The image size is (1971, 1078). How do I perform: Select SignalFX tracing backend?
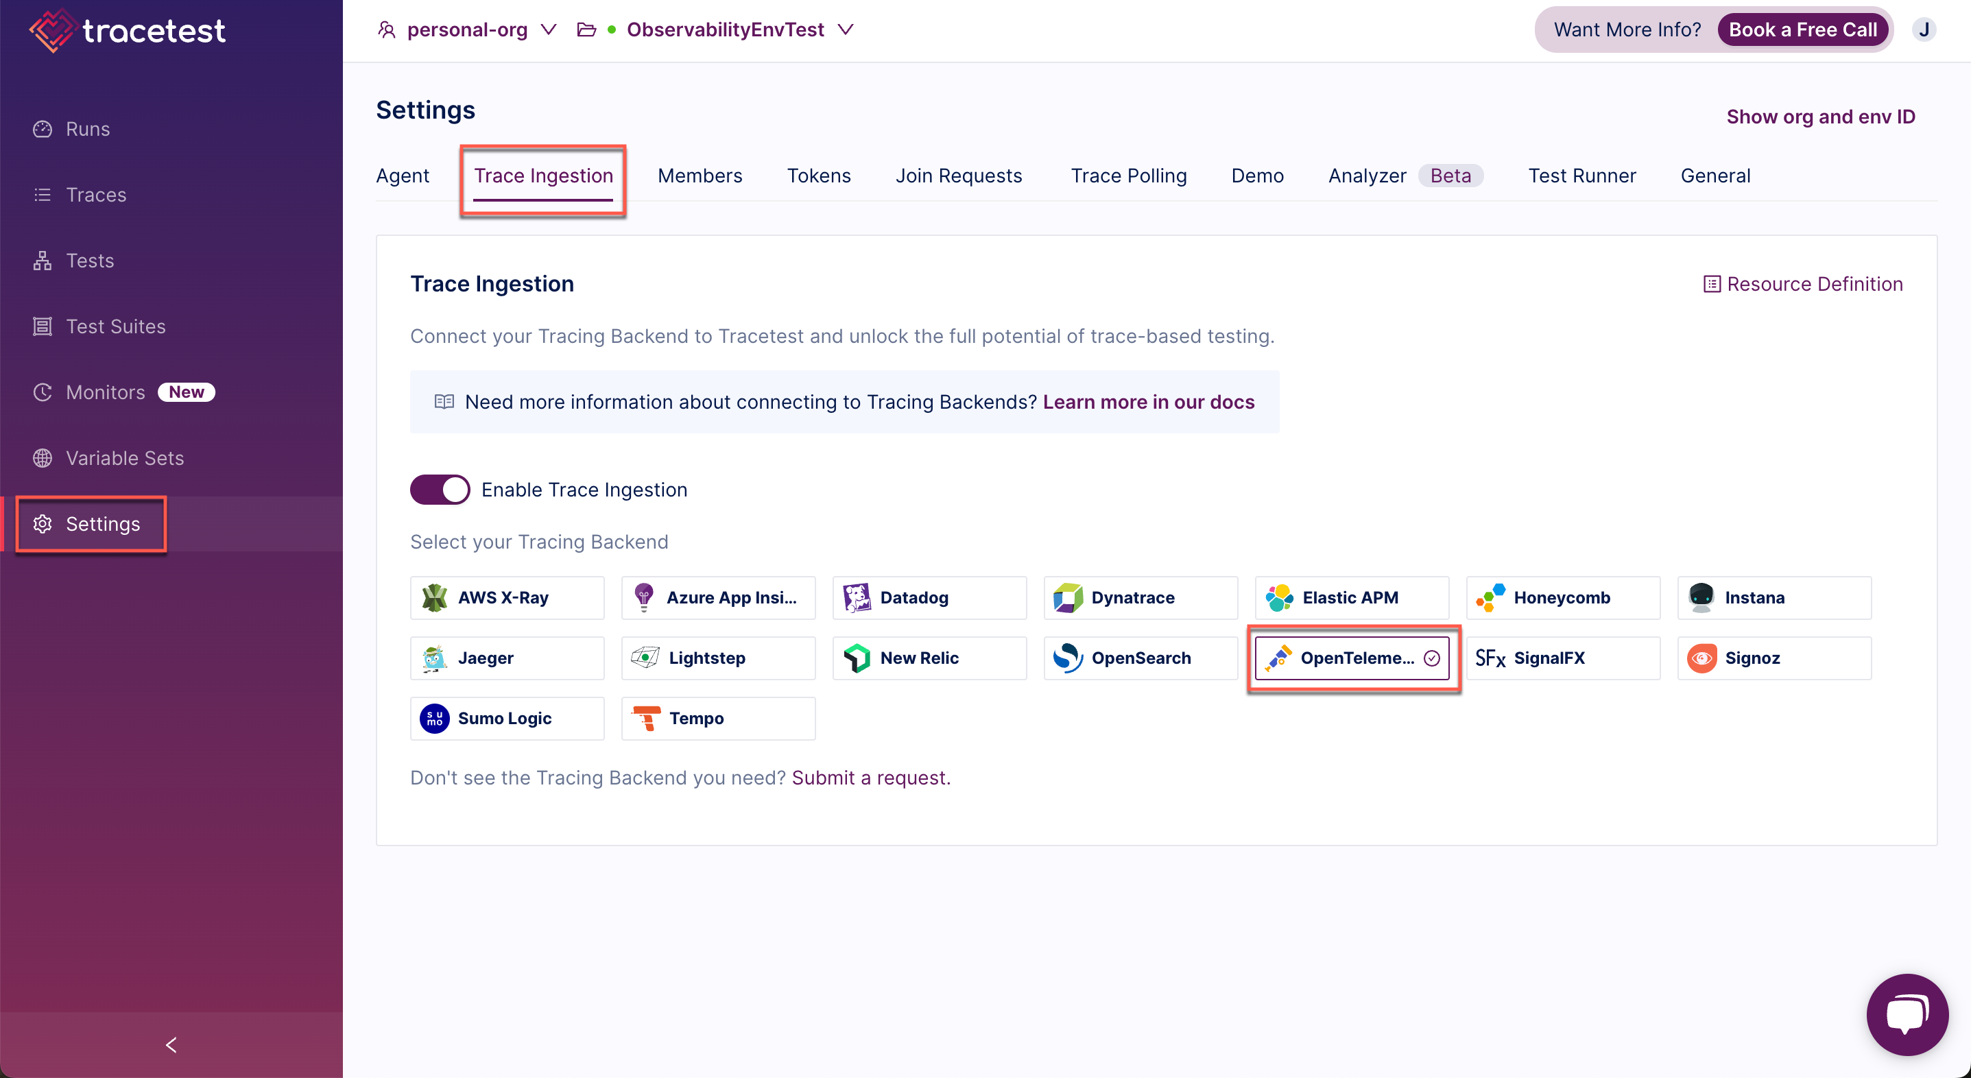pyautogui.click(x=1563, y=658)
